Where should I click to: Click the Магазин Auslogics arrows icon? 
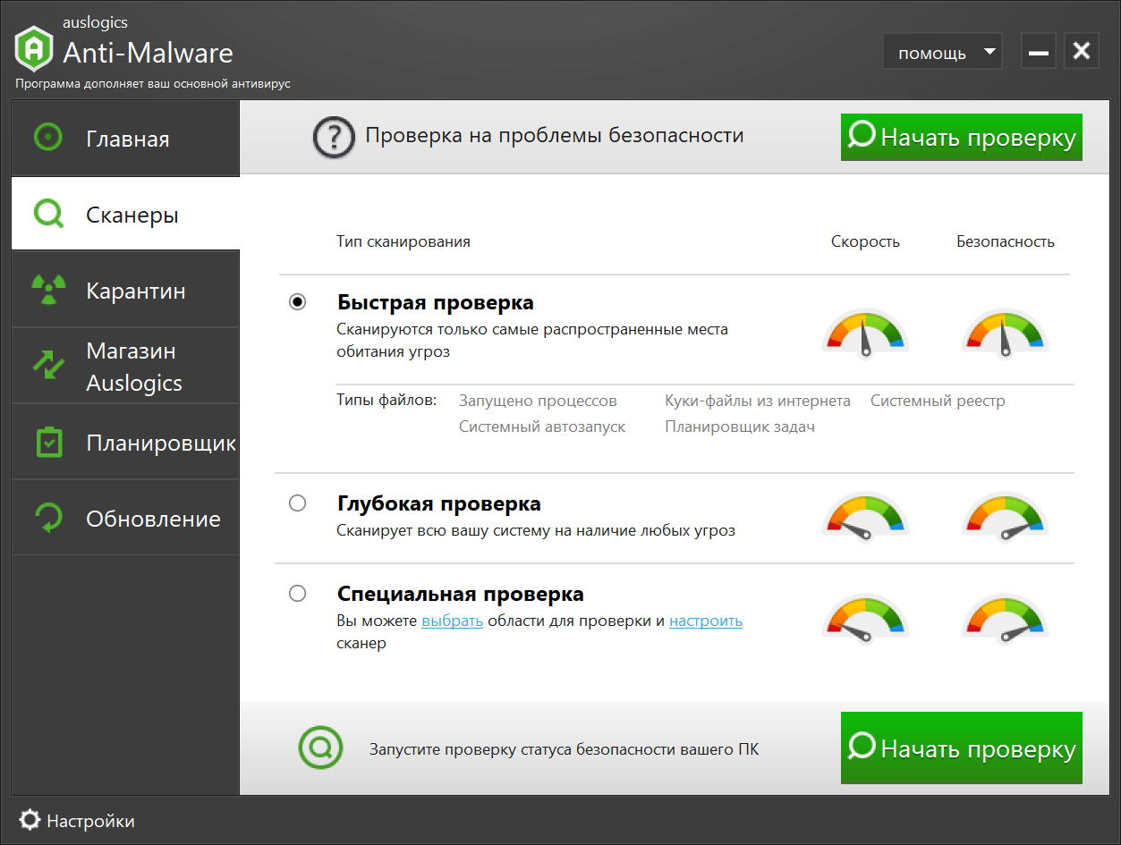click(x=48, y=365)
